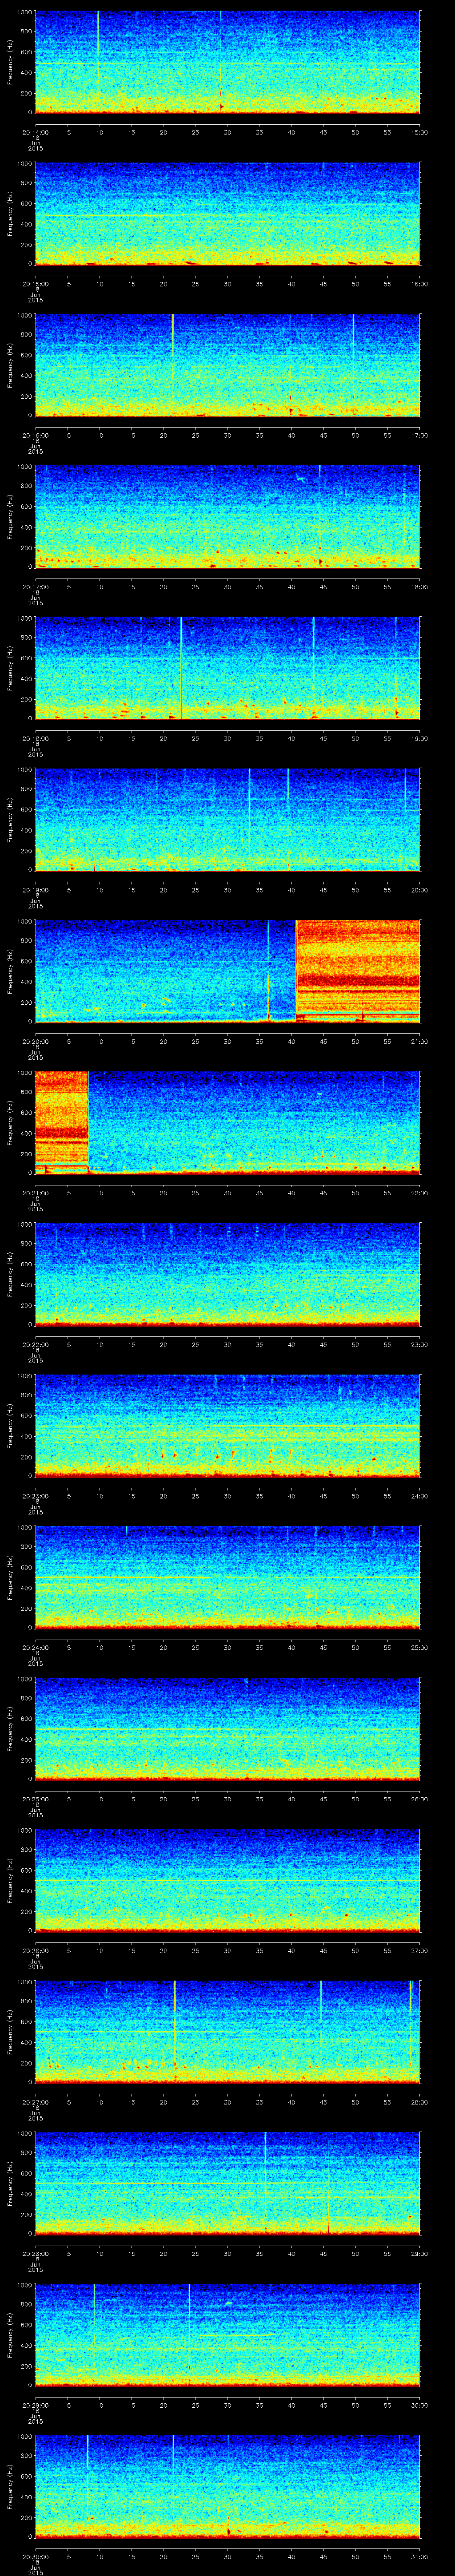Click the '20:23:00' start time label

35,1496
